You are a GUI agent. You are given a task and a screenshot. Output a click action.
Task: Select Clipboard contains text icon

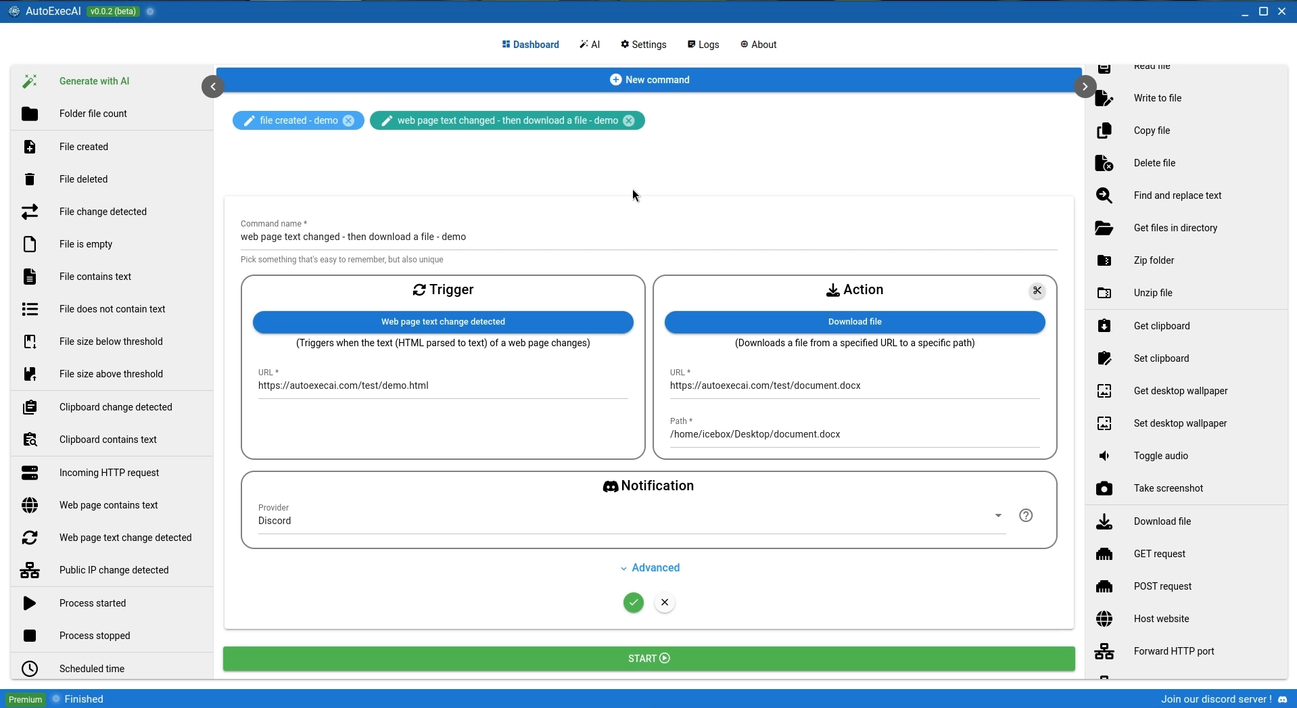click(x=30, y=440)
